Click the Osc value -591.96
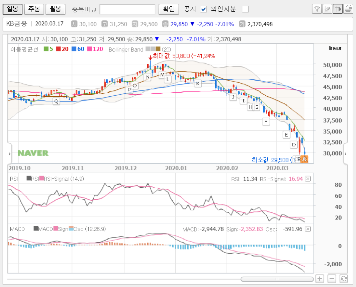This screenshot has width=356, height=287. click(x=292, y=229)
